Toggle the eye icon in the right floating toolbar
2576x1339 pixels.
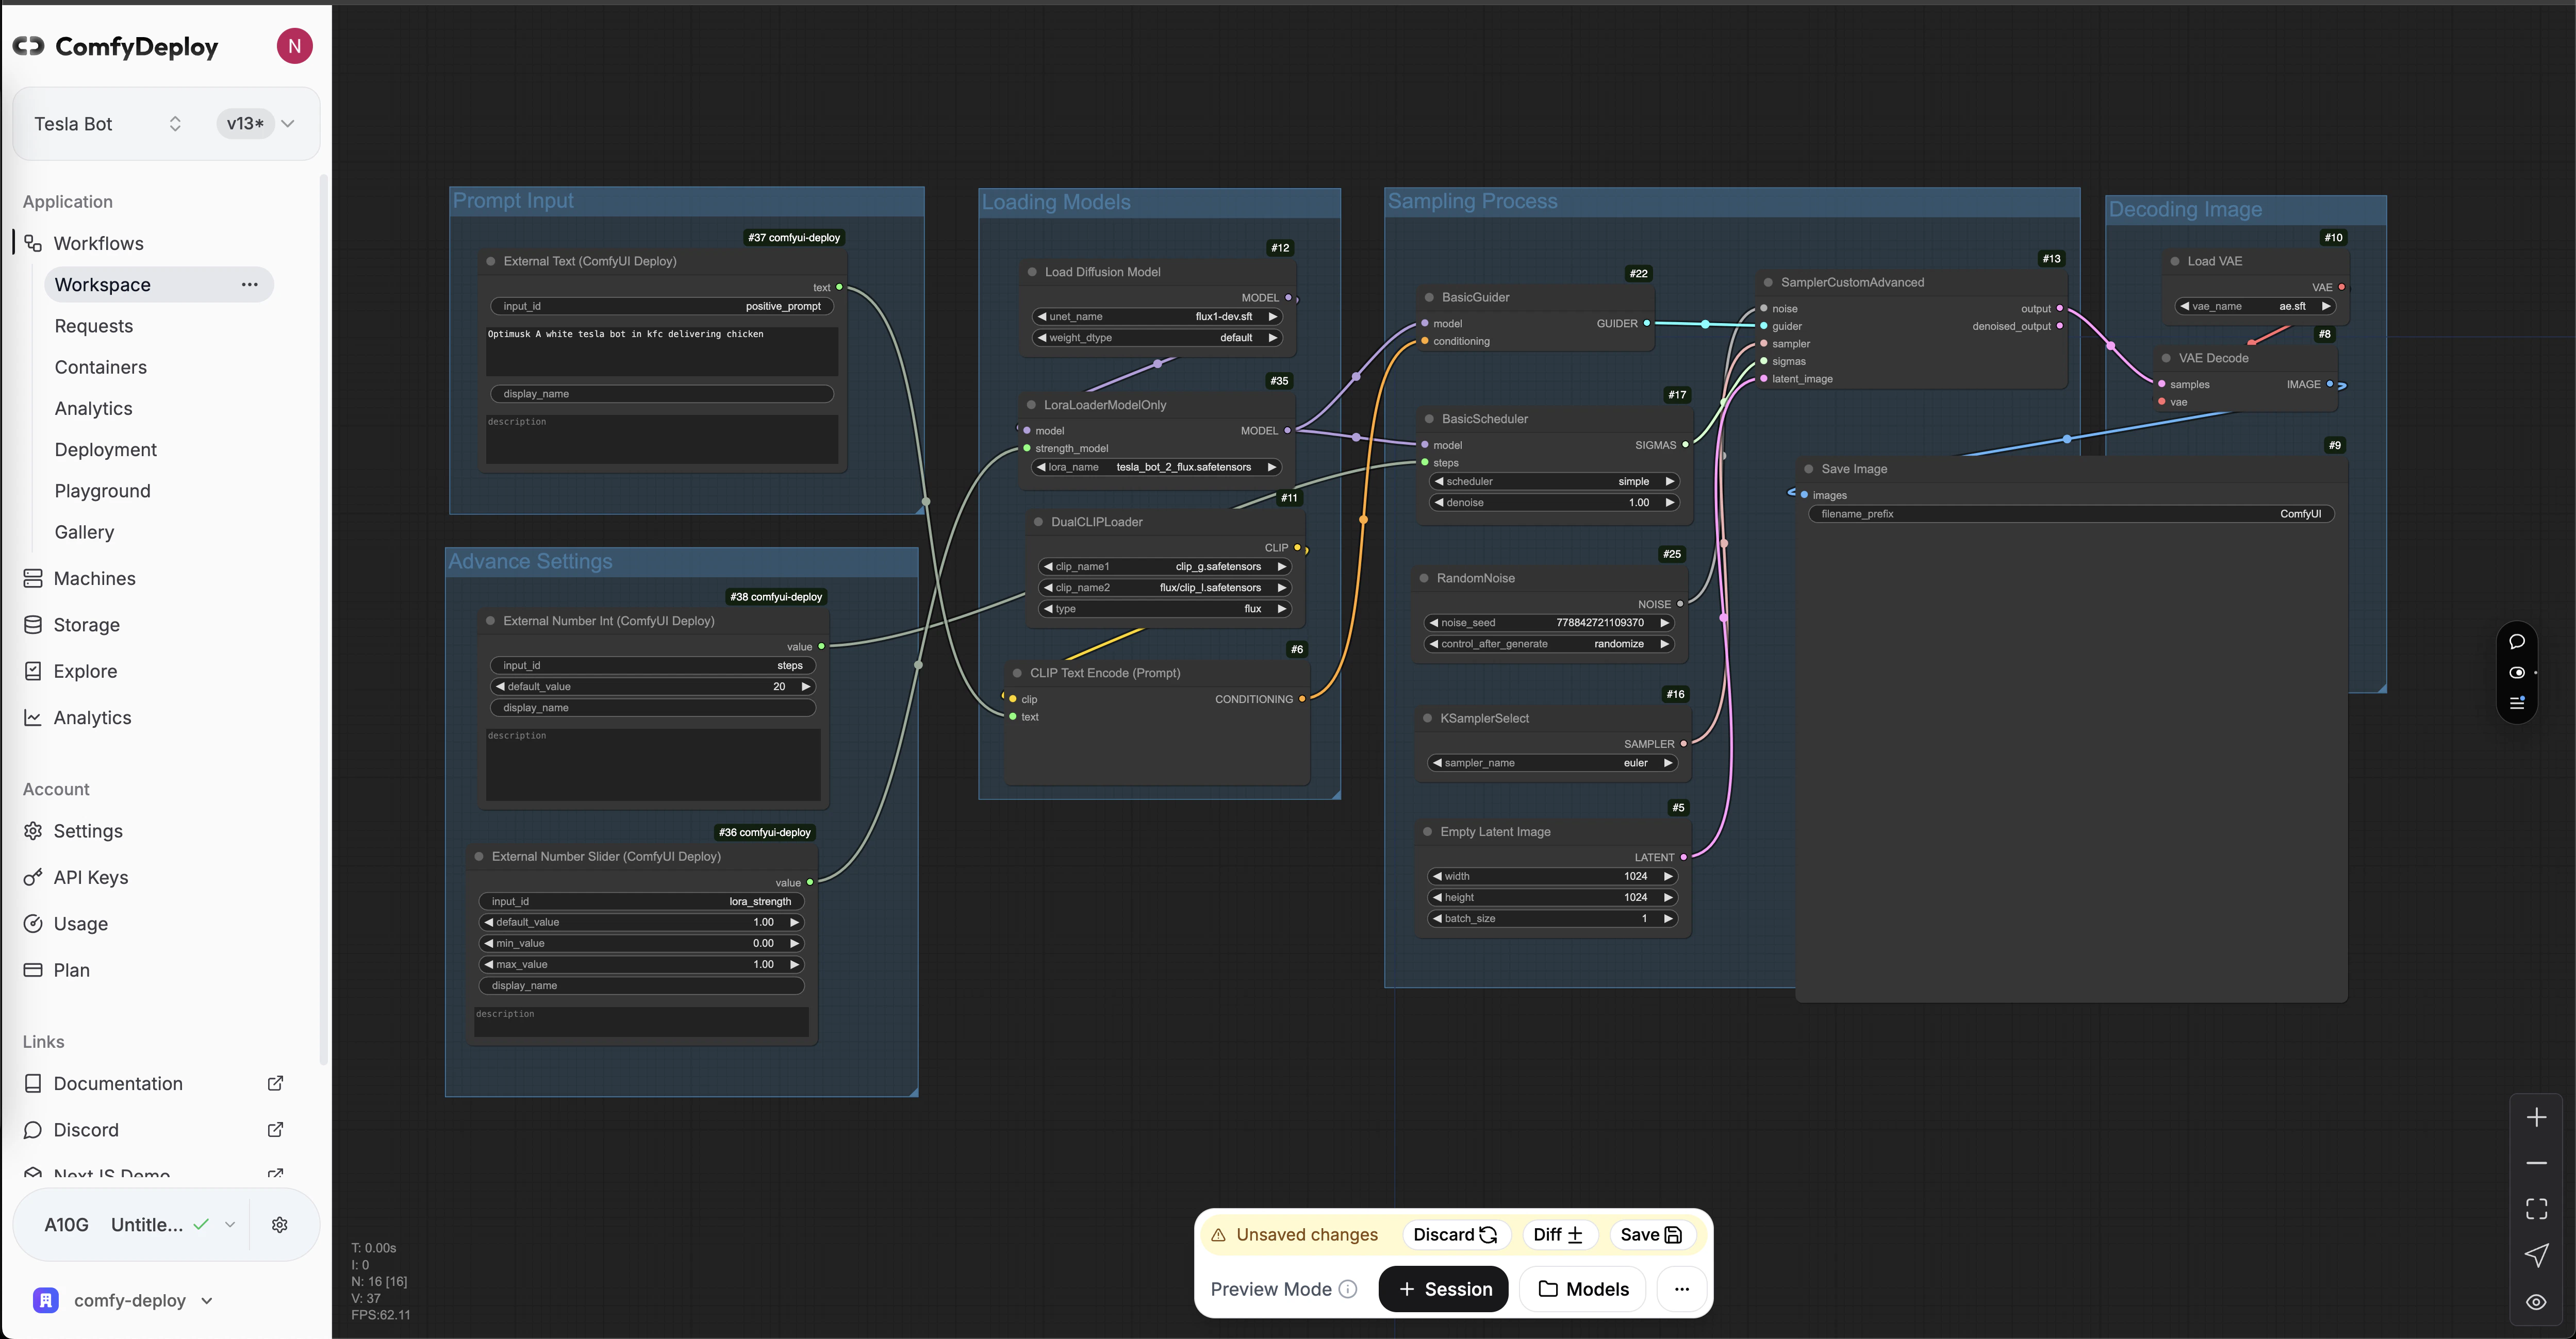[2518, 673]
